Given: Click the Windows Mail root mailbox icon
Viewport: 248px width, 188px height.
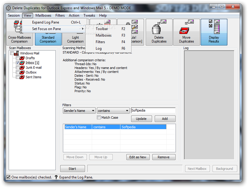Looking at the screenshot, I should click(x=16, y=53).
